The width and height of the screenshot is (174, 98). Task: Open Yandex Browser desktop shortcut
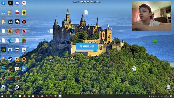[24, 3]
